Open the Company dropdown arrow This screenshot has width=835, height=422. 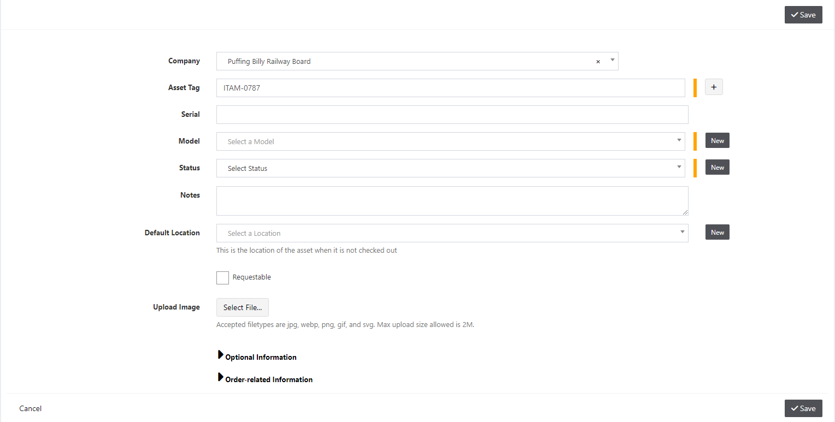612,60
